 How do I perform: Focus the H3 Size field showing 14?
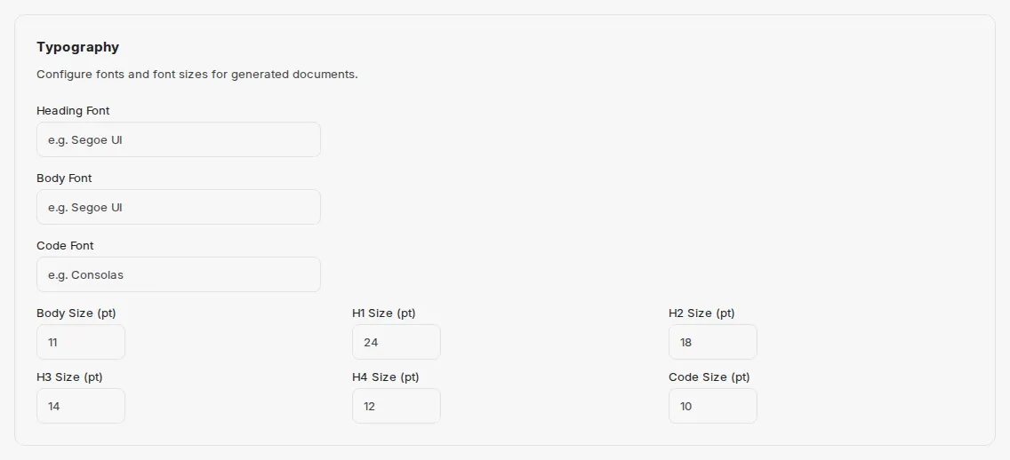(x=81, y=406)
